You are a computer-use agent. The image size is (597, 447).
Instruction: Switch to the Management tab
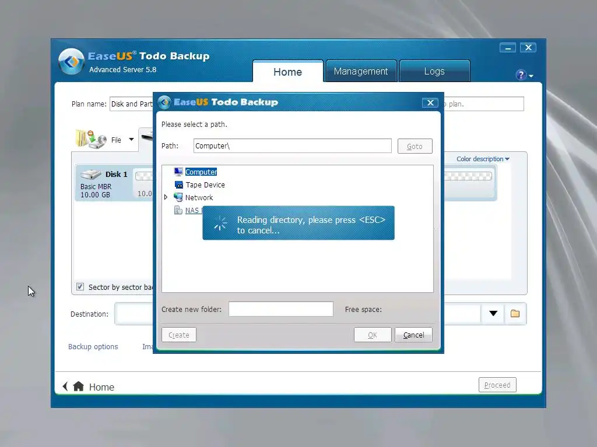[x=361, y=71]
